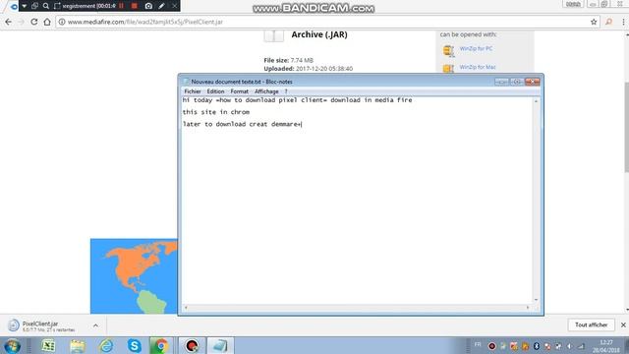
Task: Click the WinZip for PC link
Action: coord(476,48)
